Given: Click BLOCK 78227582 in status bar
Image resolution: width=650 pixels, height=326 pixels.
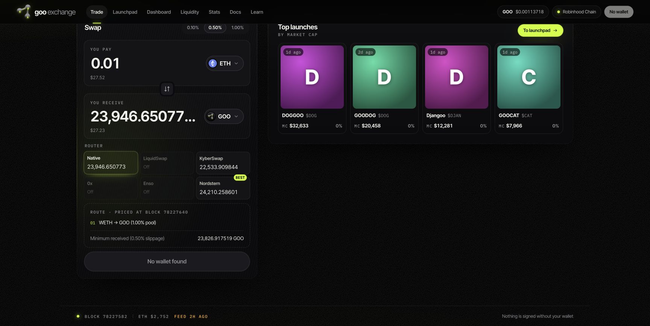Looking at the screenshot, I should pos(106,317).
